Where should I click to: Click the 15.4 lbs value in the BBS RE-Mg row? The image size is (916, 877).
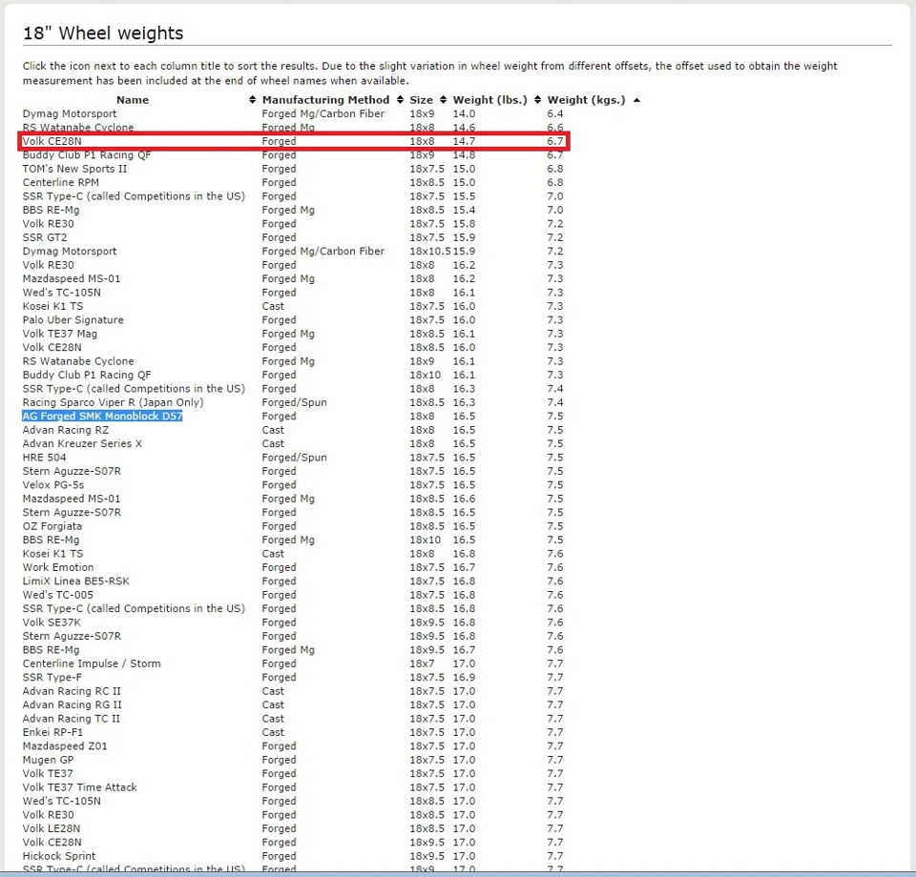464,210
